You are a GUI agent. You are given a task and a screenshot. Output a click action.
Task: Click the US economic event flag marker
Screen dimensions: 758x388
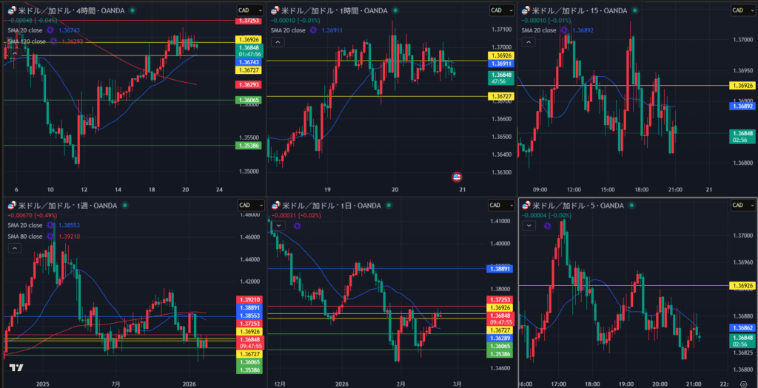pos(457,177)
